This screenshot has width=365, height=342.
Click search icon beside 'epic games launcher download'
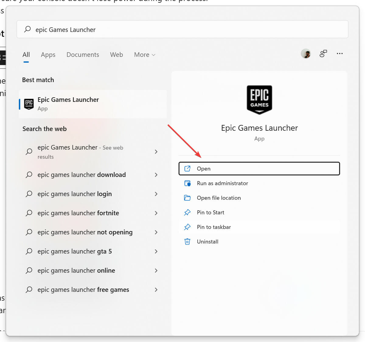pos(29,175)
